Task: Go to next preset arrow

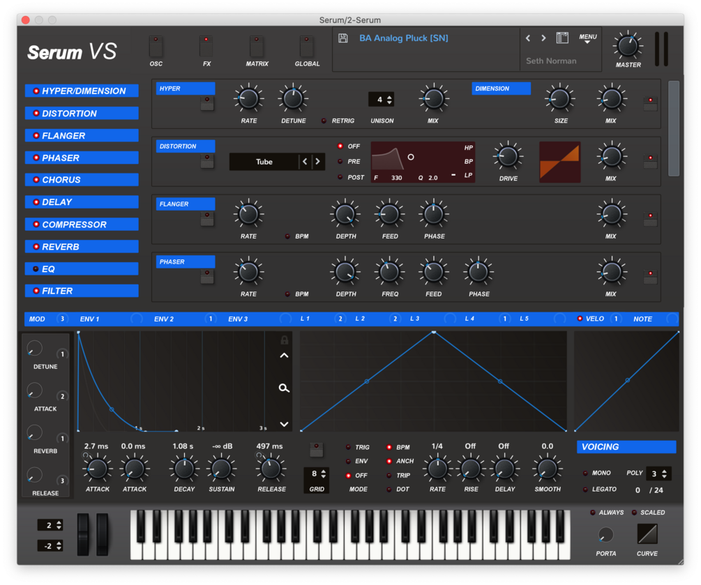Action: coord(543,38)
